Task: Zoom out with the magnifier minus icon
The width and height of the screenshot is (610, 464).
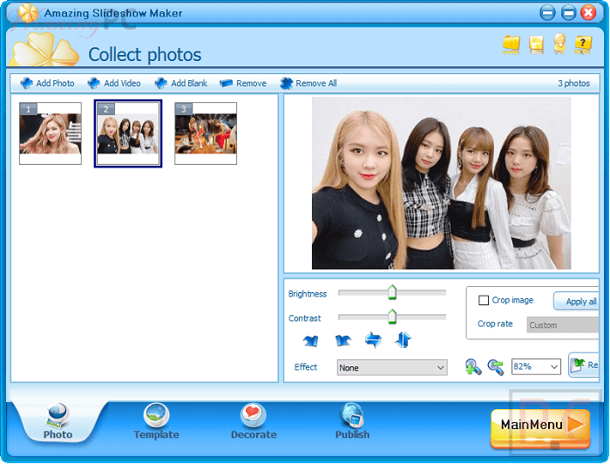Action: [x=496, y=366]
